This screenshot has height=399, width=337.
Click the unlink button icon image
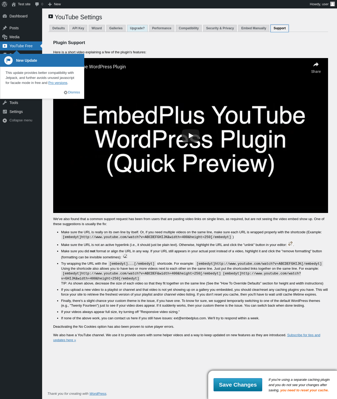point(290,244)
